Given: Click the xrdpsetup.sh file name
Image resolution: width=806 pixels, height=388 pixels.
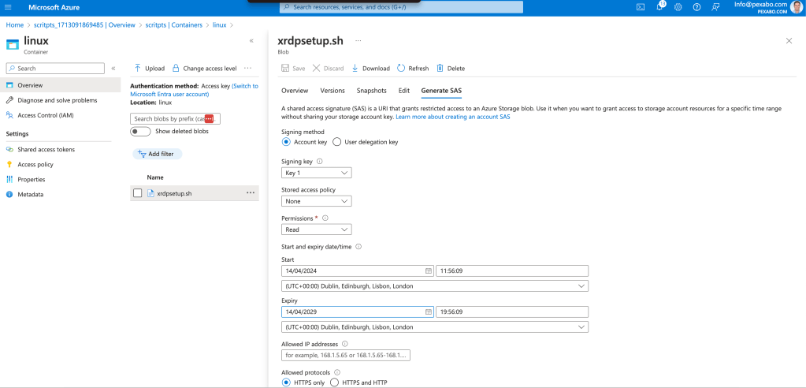Looking at the screenshot, I should pos(174,193).
